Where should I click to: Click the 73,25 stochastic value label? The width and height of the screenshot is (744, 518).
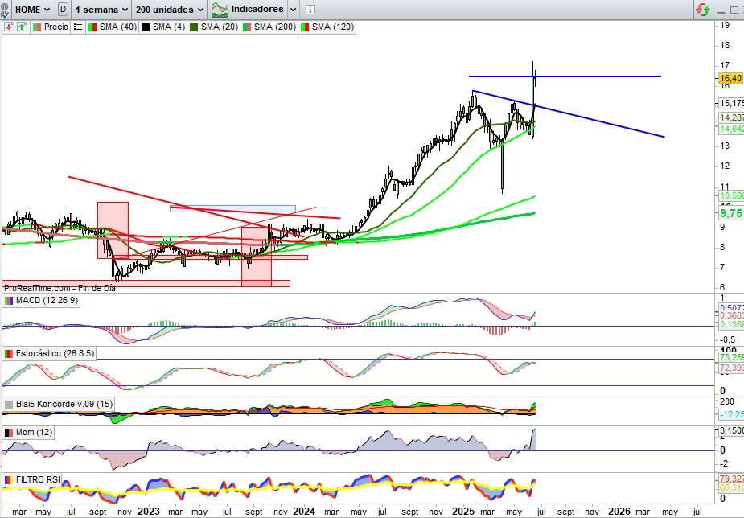(x=731, y=357)
